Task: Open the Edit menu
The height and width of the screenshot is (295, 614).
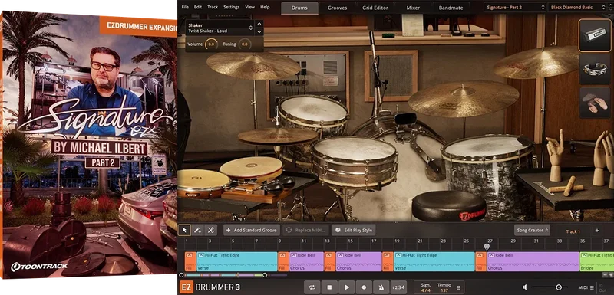Action: click(x=198, y=7)
